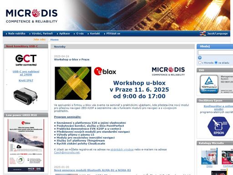
Task: Open the Naše nabídka menu
Action: (16, 33)
